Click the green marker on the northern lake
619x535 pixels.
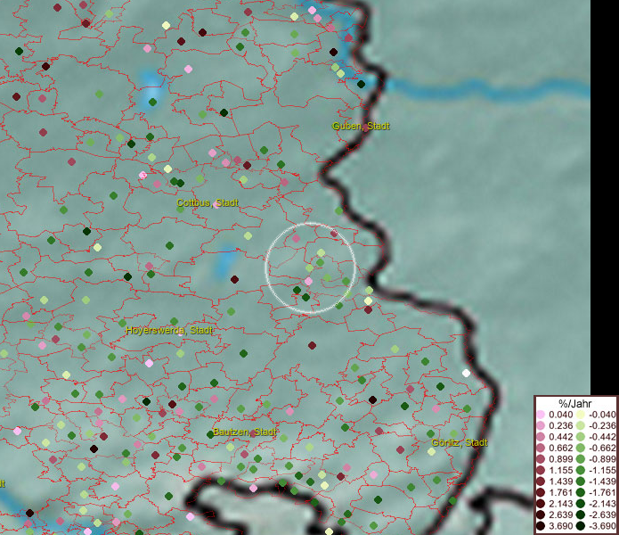point(153,102)
